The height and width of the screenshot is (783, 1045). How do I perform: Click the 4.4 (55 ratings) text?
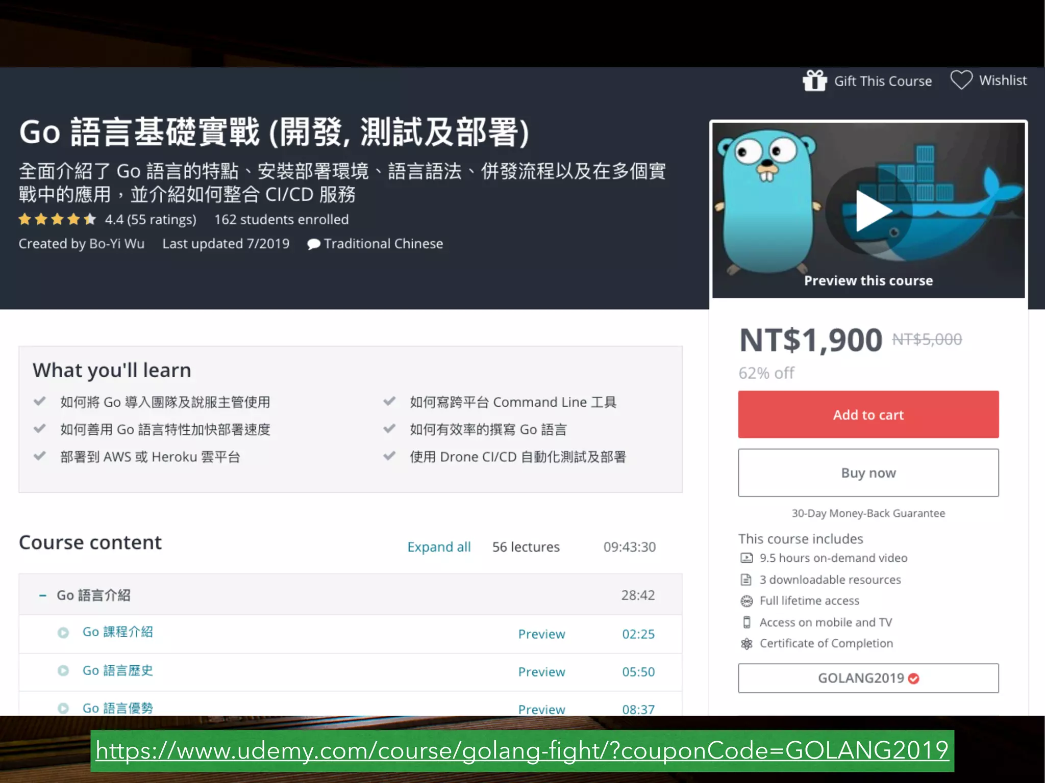point(151,220)
